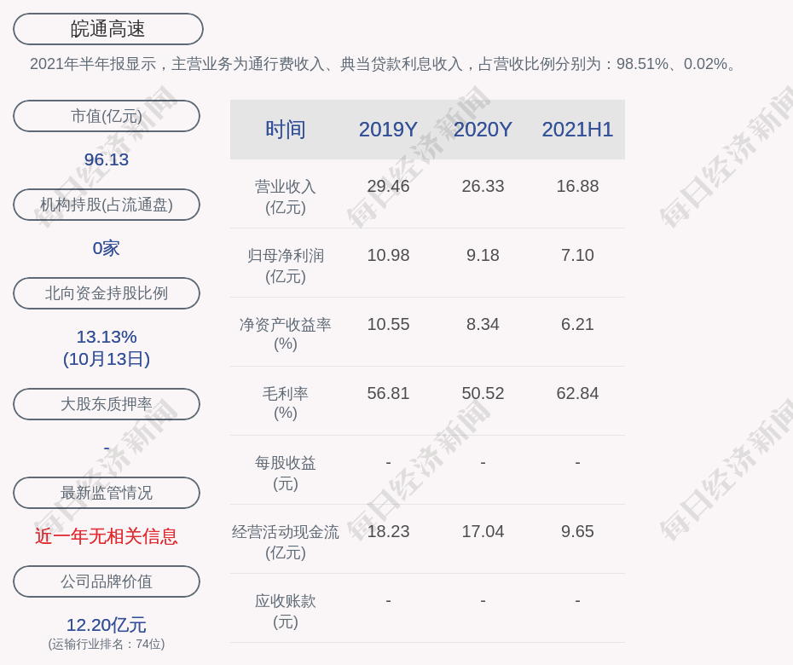Click the 净资产收益率(%) row label
This screenshot has width=793, height=665.
click(x=286, y=334)
